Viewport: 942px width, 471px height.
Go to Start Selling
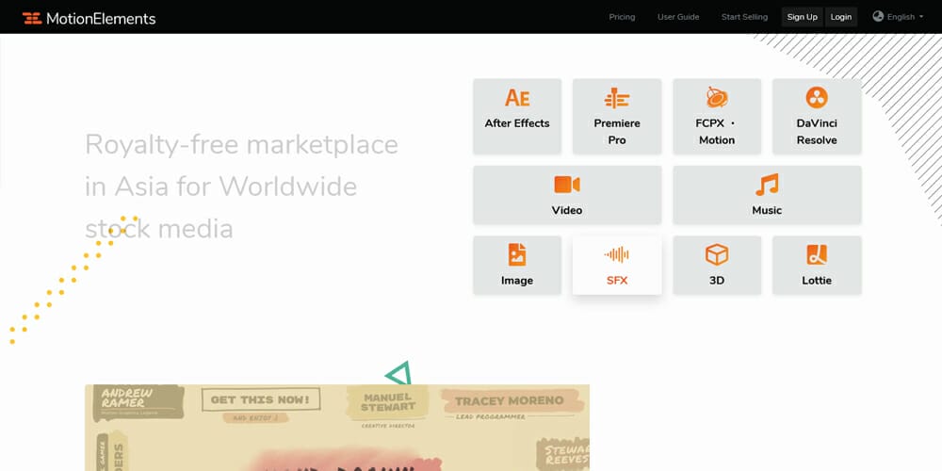[x=744, y=17]
